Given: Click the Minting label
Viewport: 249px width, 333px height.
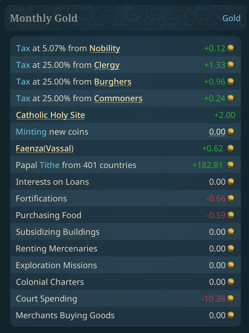Looking at the screenshot, I should point(31,131).
